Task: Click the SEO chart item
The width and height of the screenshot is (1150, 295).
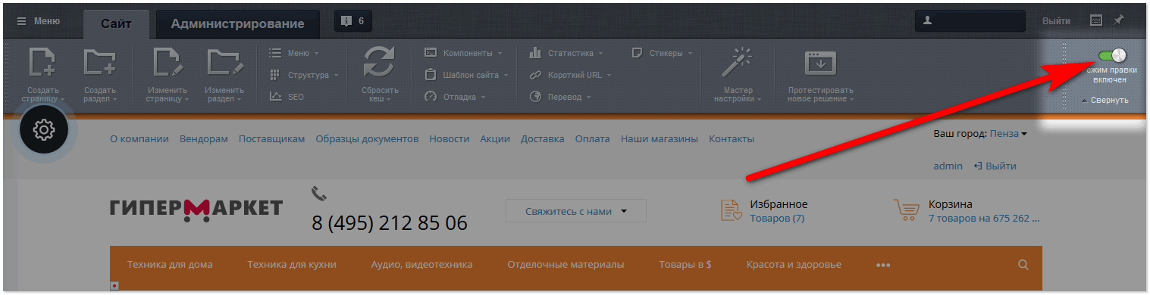Action: (287, 97)
